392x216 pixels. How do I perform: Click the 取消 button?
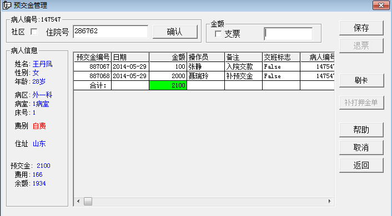[361, 148]
